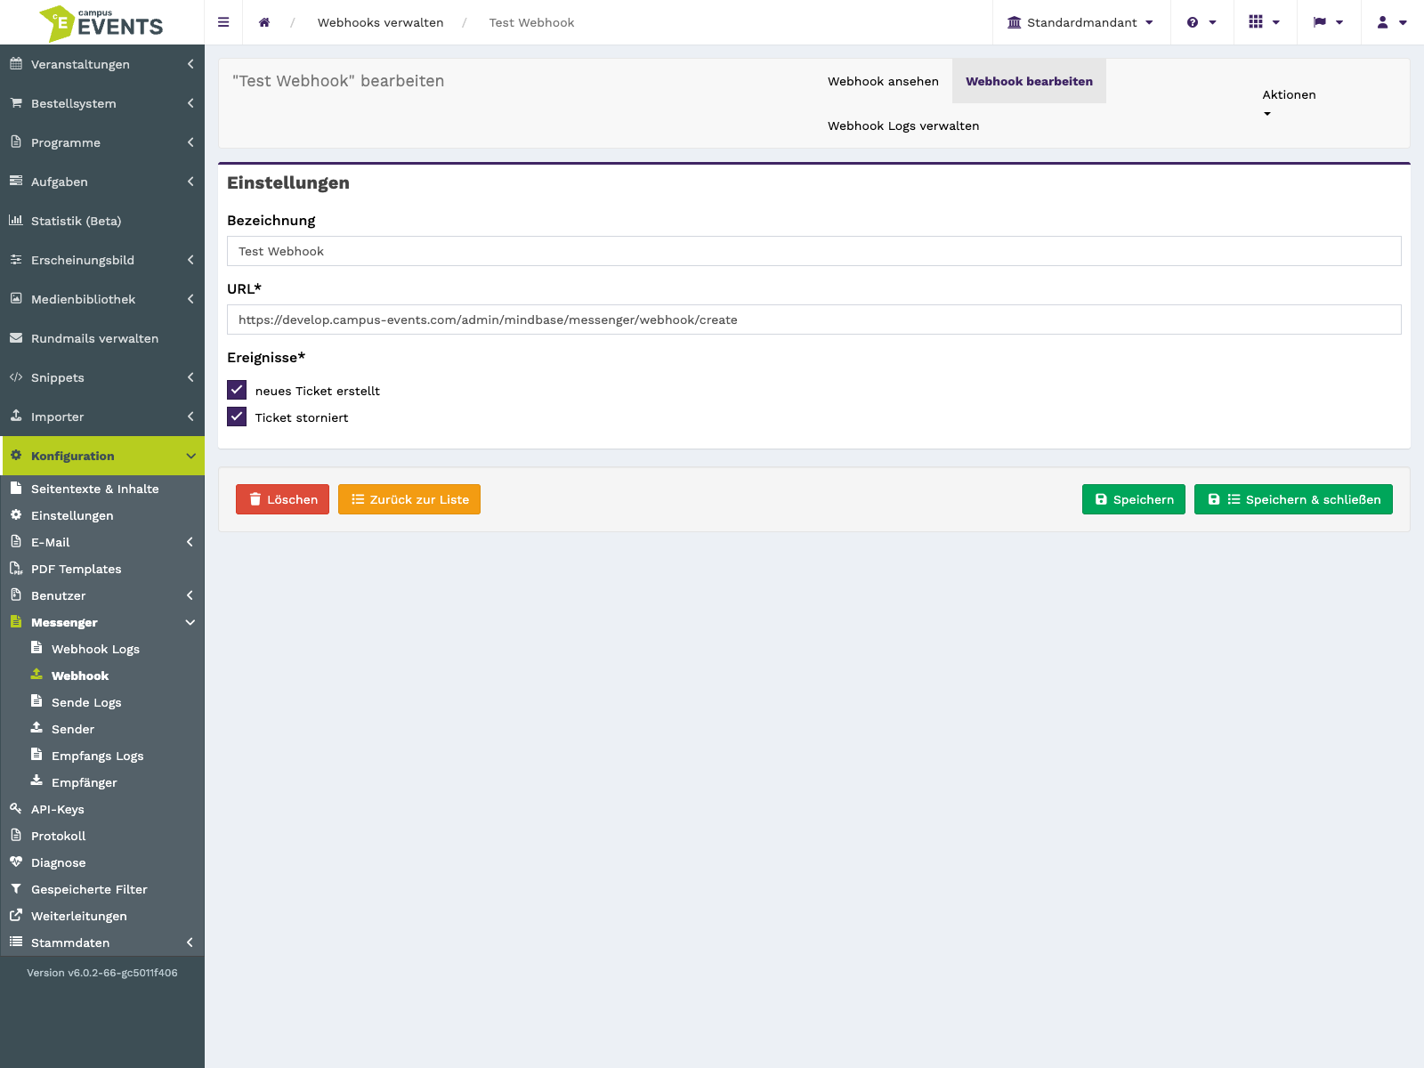Open Empfänger in the sidebar

coord(84,782)
